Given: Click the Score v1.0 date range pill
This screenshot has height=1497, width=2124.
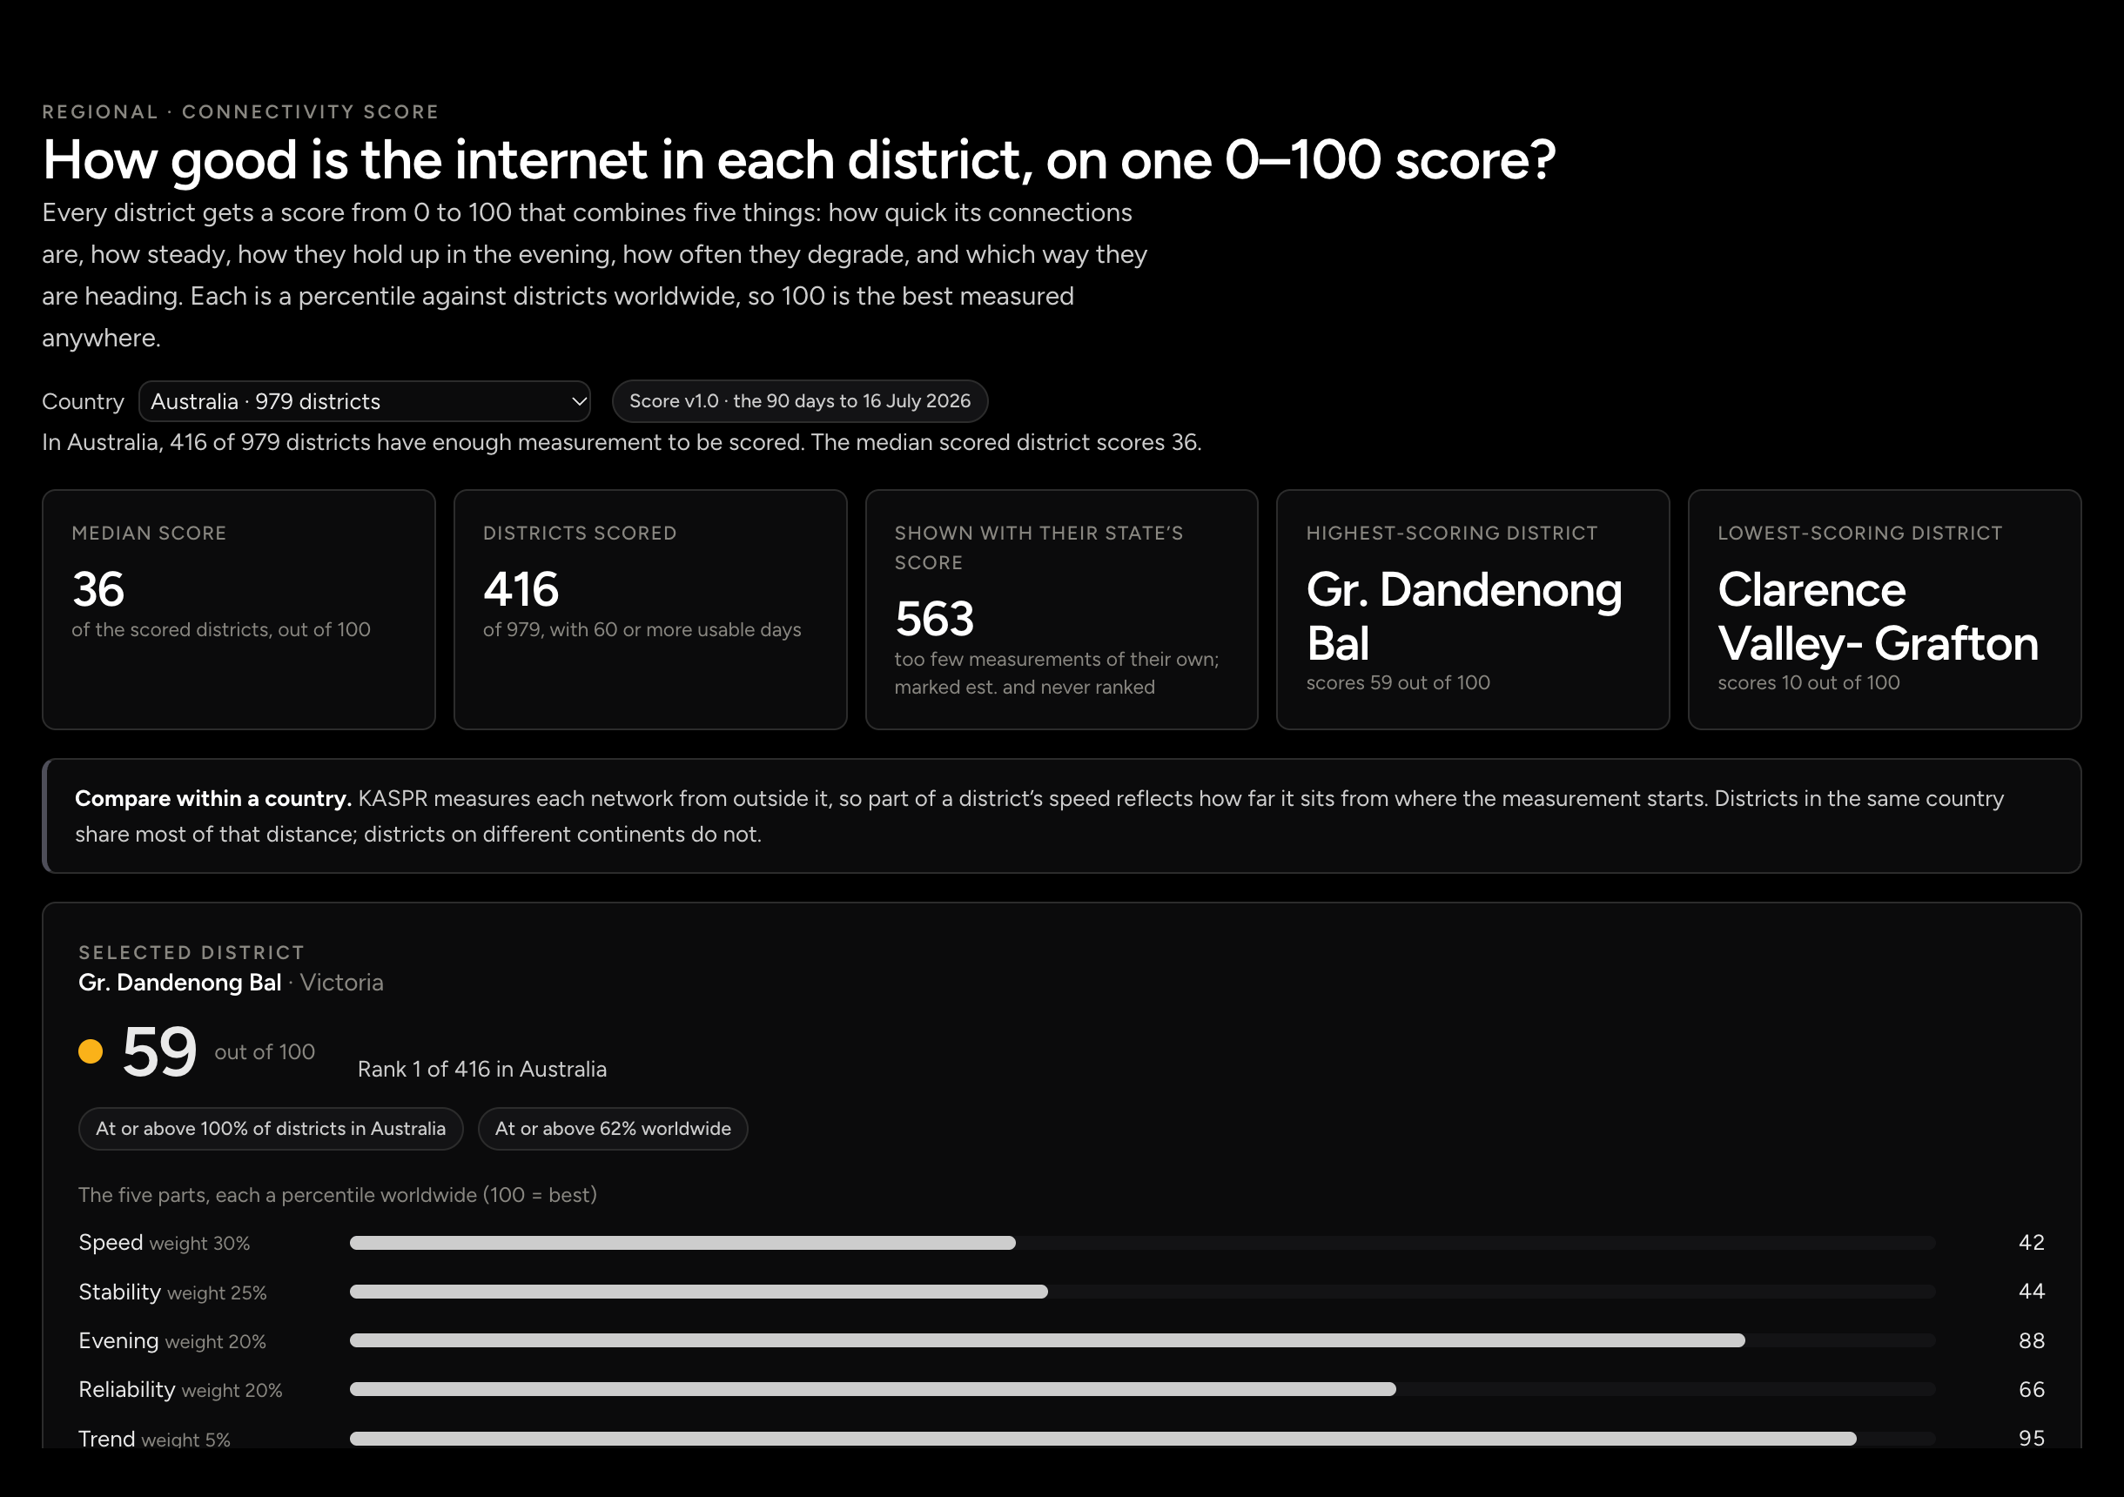Looking at the screenshot, I should pyautogui.click(x=799, y=401).
